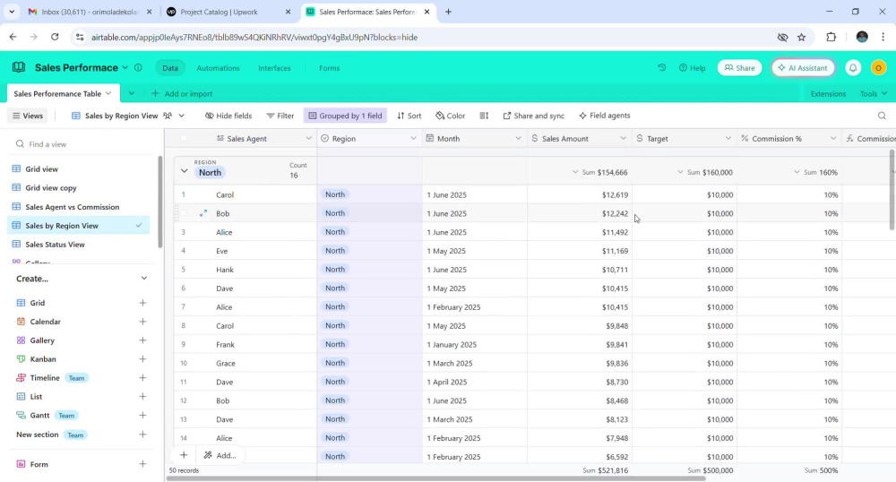This screenshot has width=896, height=482.
Task: Open Share and sync
Action: pyautogui.click(x=533, y=116)
